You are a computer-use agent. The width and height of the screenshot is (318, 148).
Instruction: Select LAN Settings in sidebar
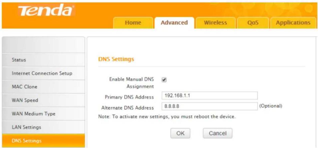tap(43, 127)
